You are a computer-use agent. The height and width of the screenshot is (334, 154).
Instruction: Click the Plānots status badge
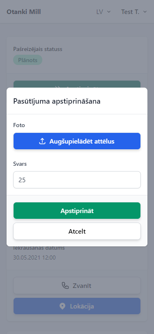28,60
